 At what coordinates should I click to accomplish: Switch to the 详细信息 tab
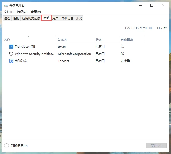[x=67, y=18]
